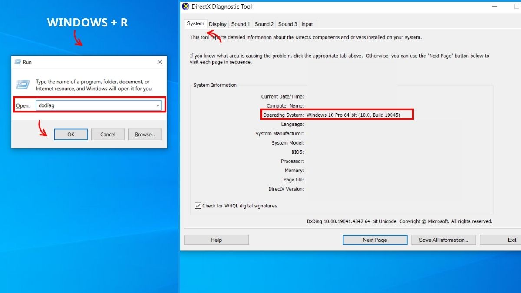Click the DirectX Version label
The height and width of the screenshot is (293, 521).
tap(286, 189)
